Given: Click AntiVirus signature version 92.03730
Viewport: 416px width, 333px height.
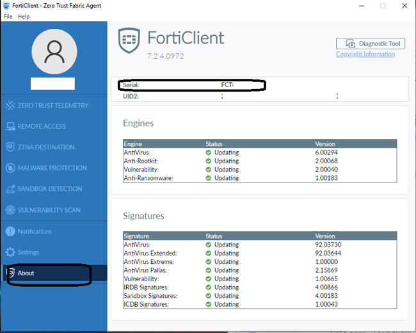Looking at the screenshot, I should pyautogui.click(x=328, y=245).
